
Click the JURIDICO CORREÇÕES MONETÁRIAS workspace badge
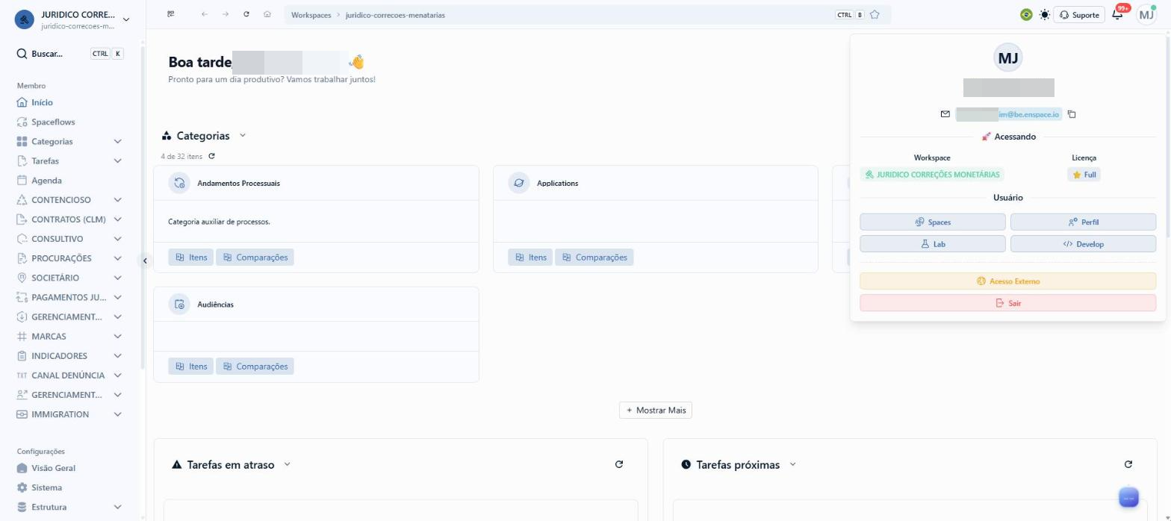coord(932,175)
